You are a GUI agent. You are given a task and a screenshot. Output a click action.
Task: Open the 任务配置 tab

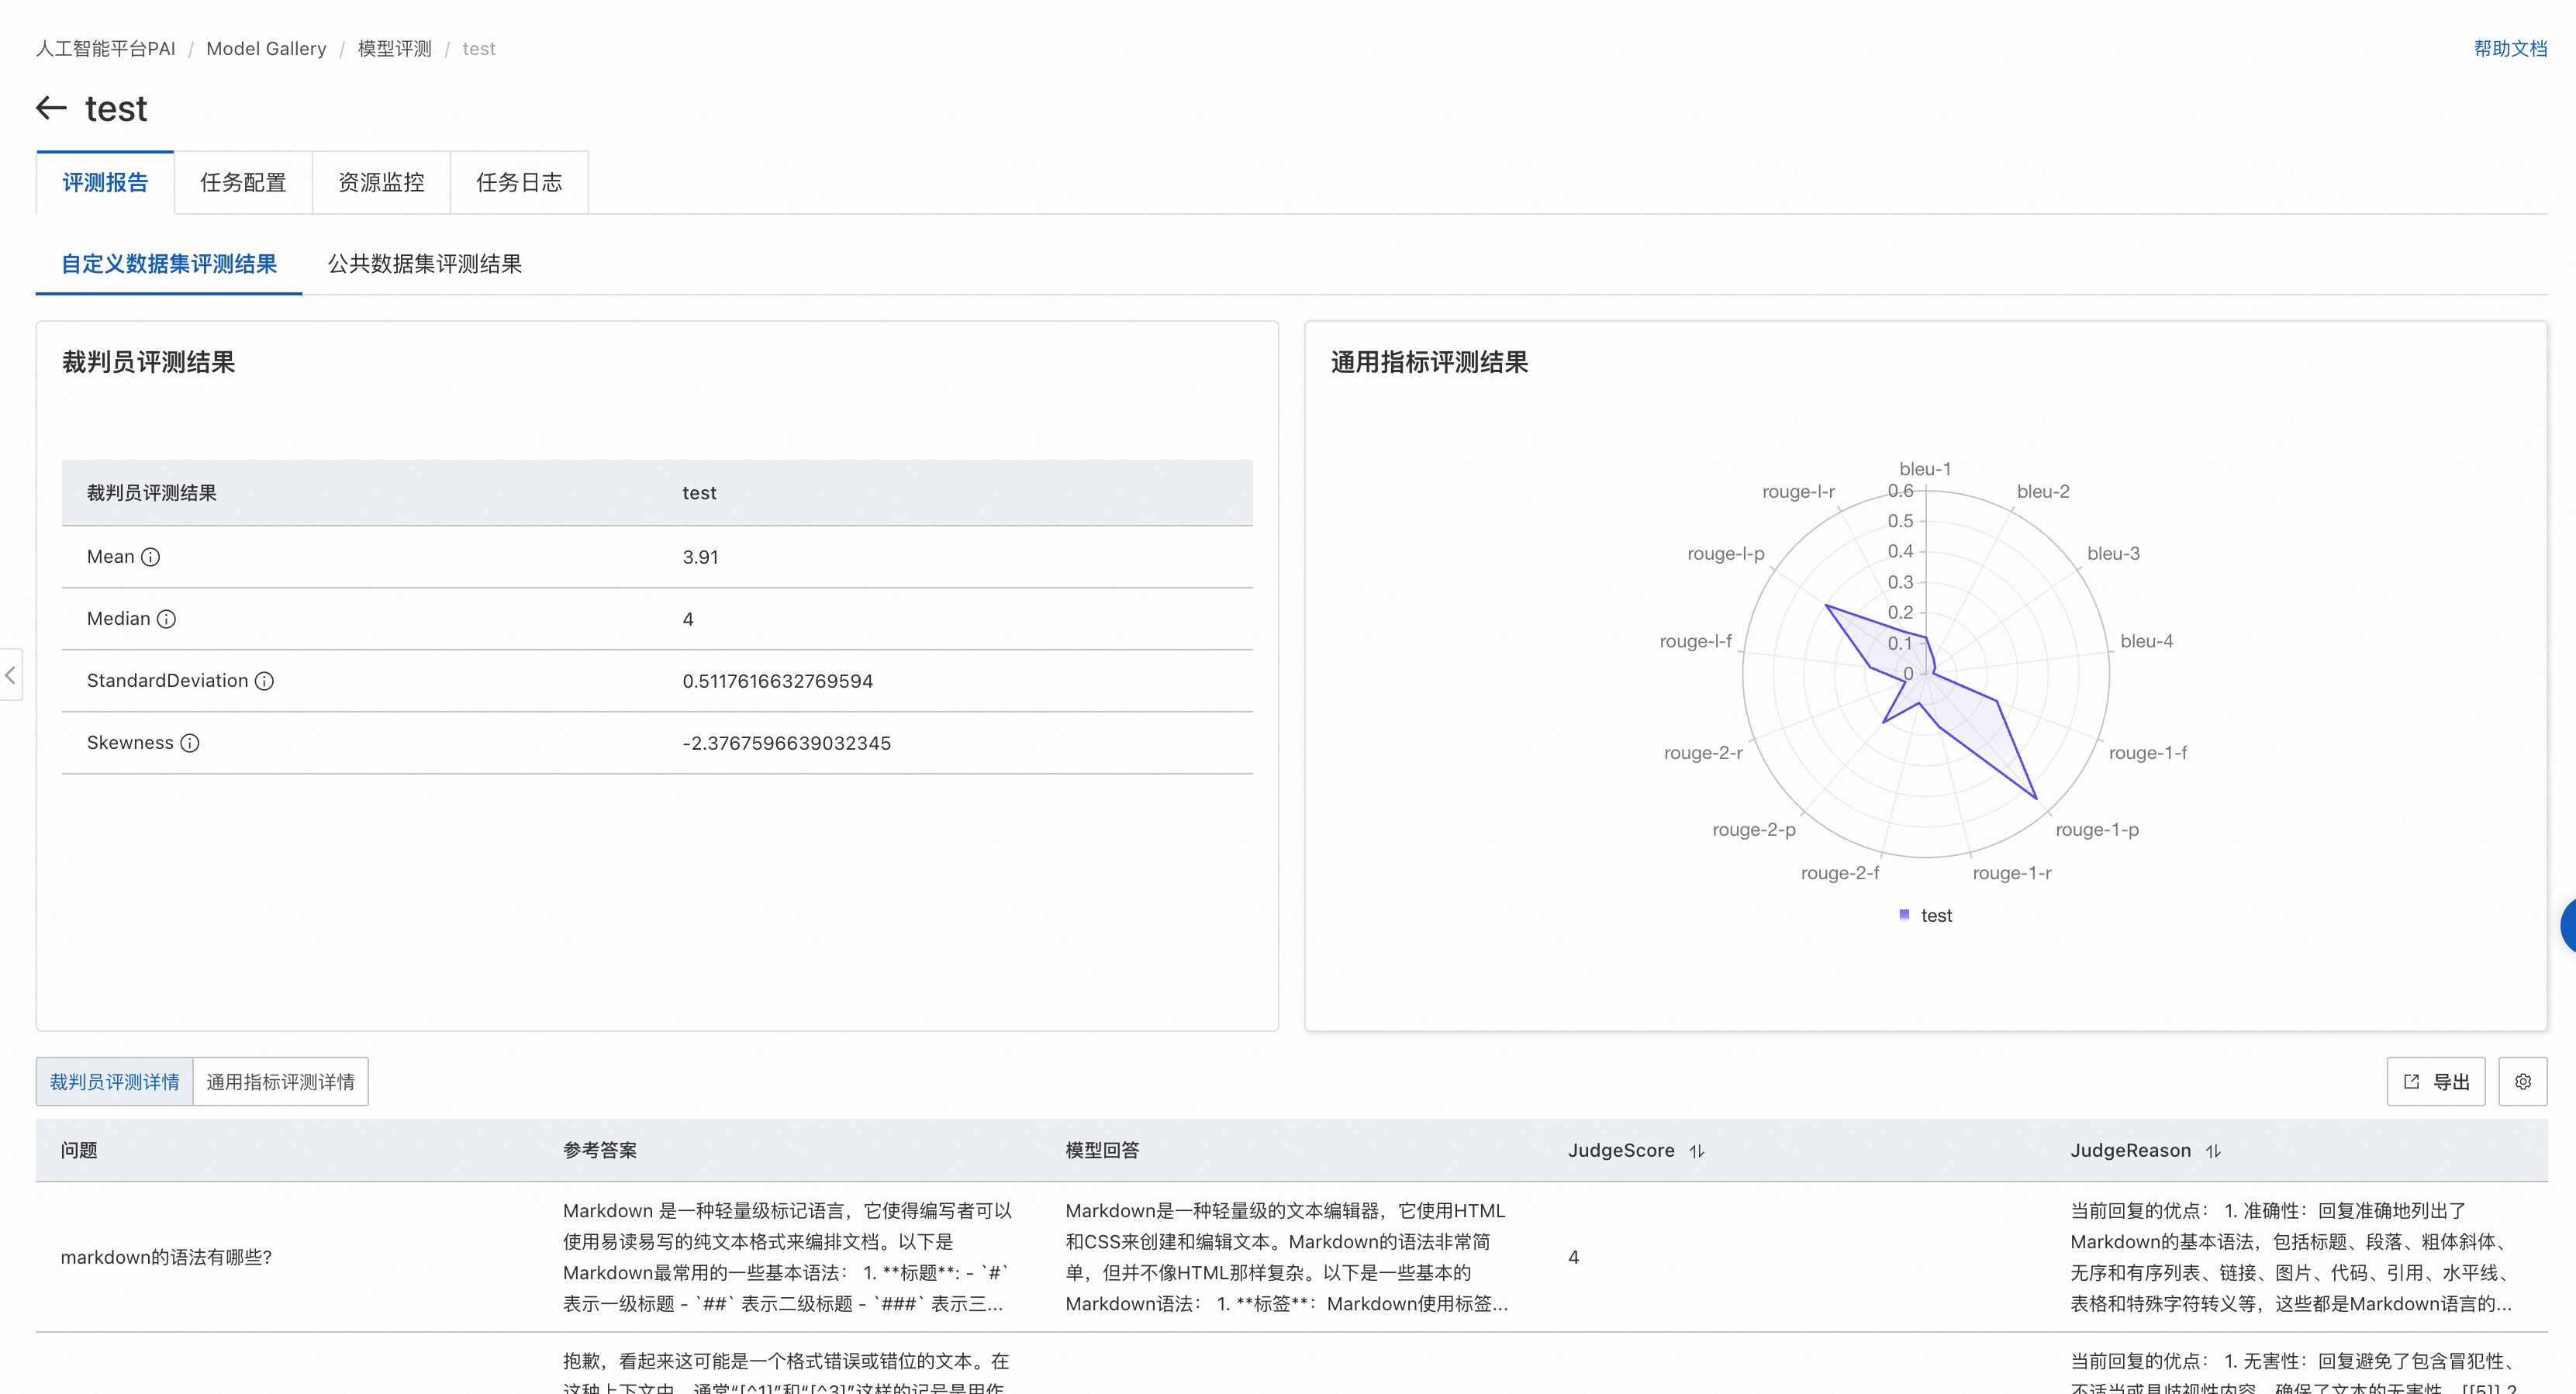click(243, 182)
